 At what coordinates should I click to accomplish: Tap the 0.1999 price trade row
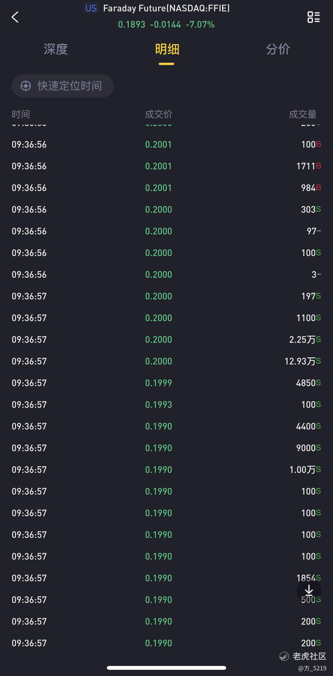point(166,383)
